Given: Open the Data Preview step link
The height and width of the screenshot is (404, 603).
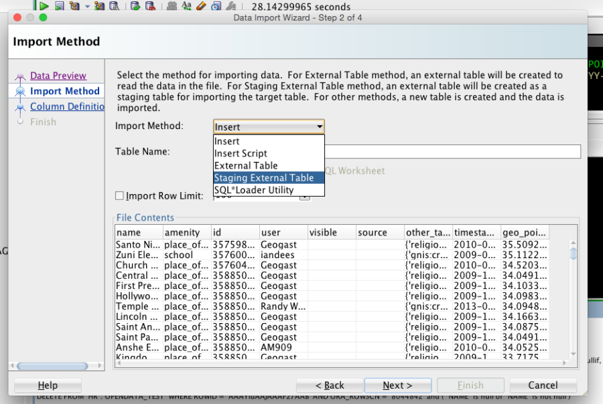Looking at the screenshot, I should 58,76.
